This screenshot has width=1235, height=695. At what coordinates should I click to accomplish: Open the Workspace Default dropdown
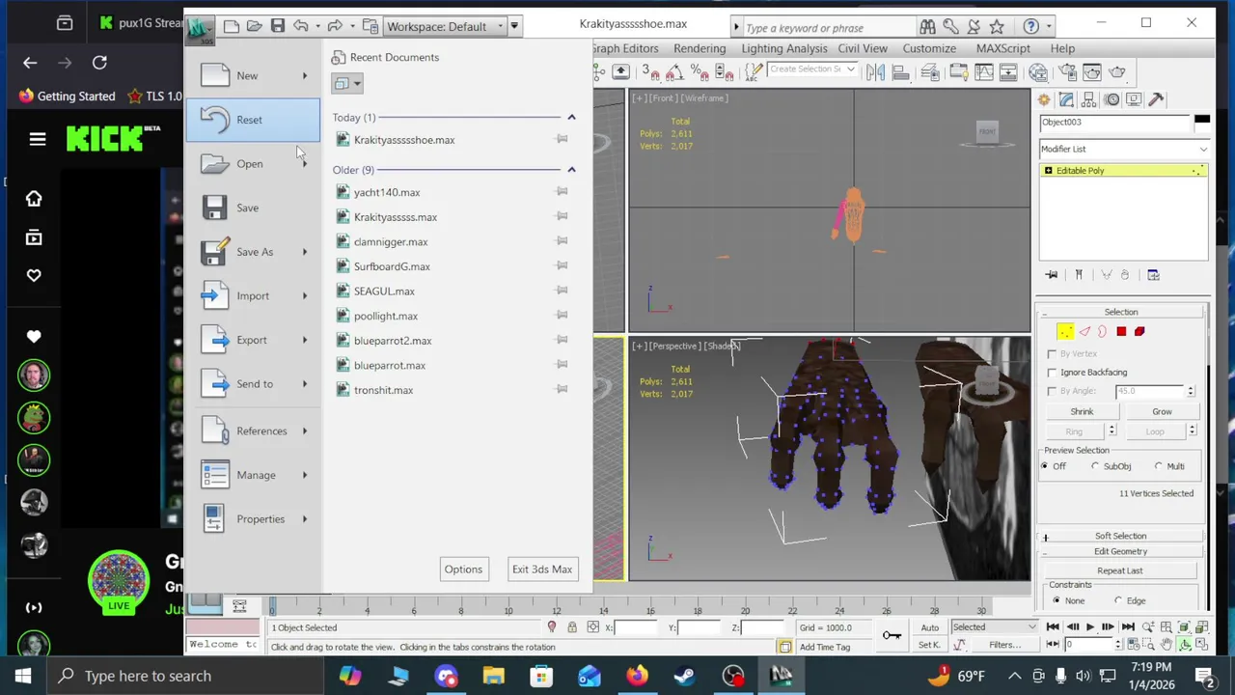click(x=445, y=27)
